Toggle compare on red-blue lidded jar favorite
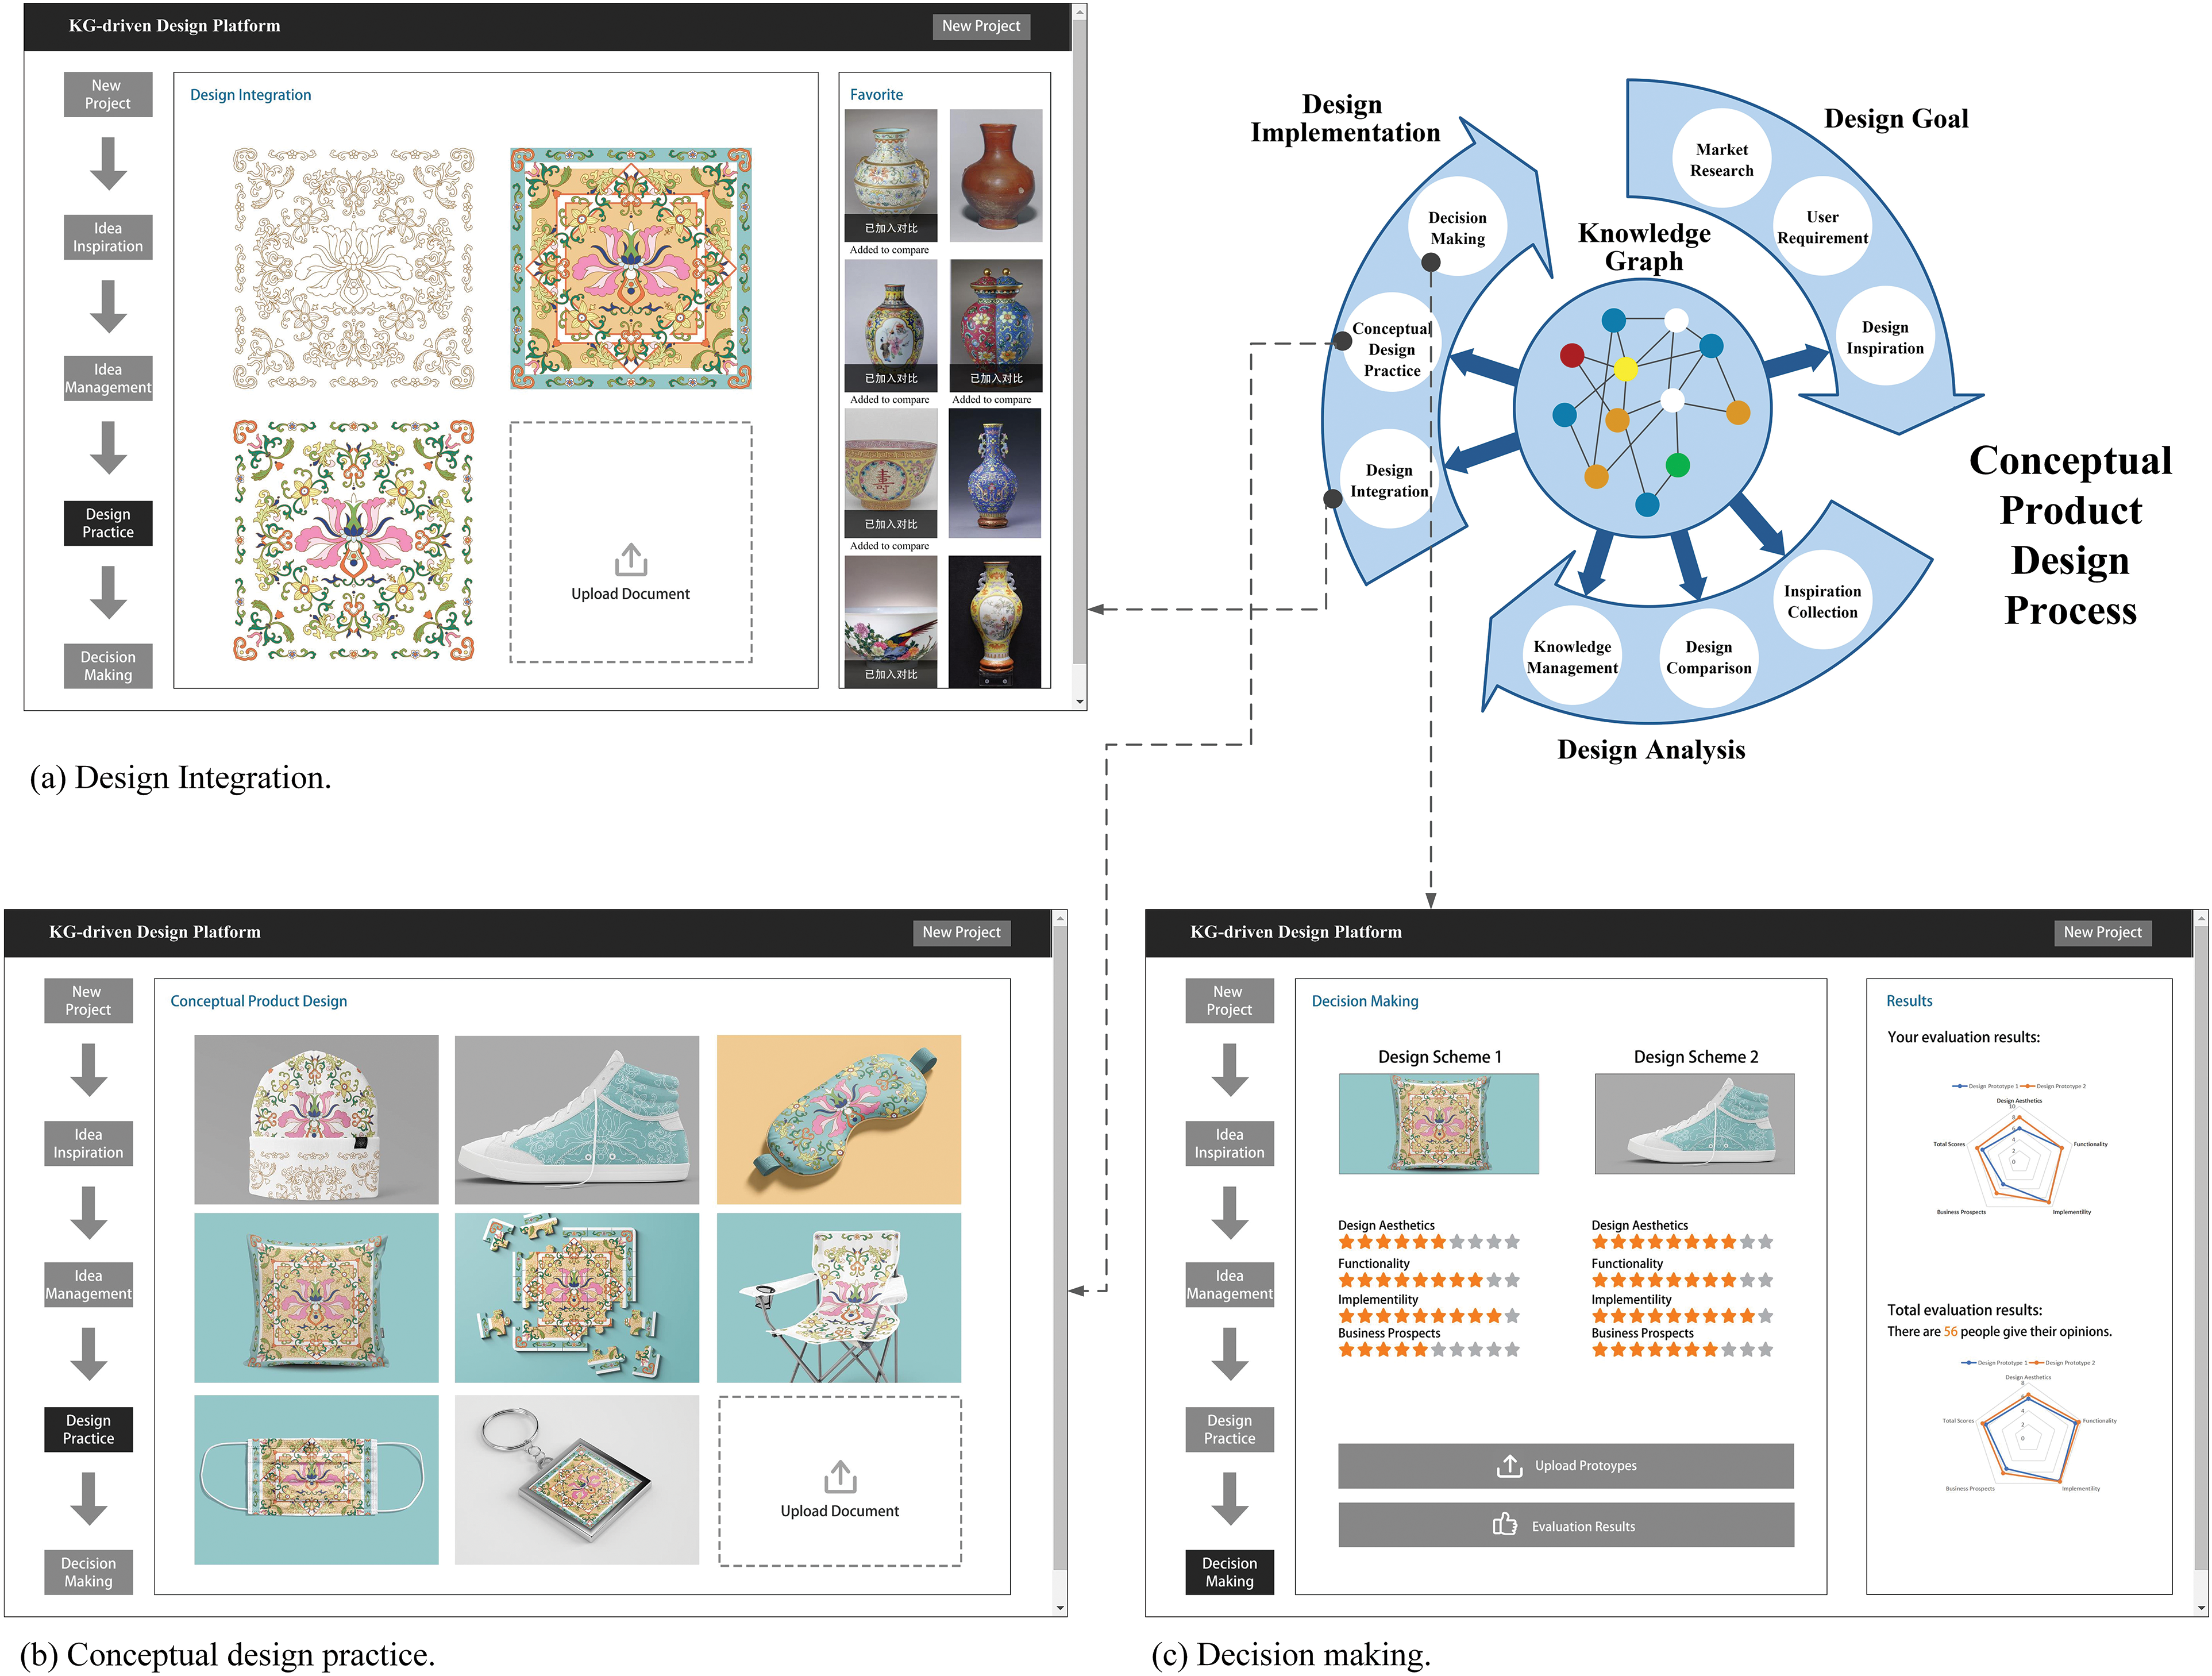Viewport: 2212px width, 1676px height. pyautogui.click(x=996, y=378)
